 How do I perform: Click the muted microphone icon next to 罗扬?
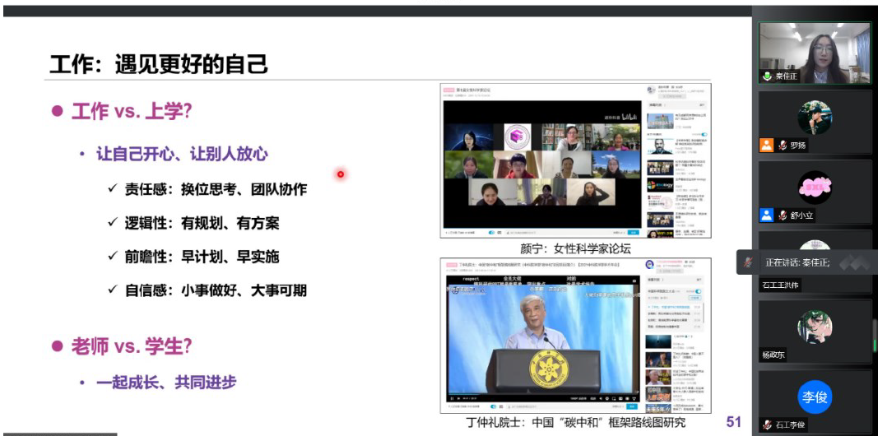click(783, 146)
